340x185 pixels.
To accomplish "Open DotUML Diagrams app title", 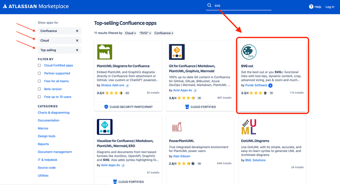I will point(255,141).
